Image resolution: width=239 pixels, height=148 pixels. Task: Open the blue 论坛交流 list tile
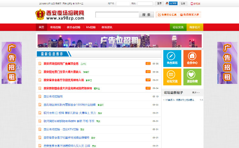172,77
